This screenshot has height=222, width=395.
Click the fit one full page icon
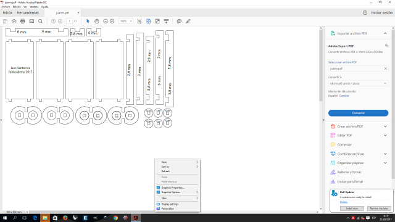point(148,22)
